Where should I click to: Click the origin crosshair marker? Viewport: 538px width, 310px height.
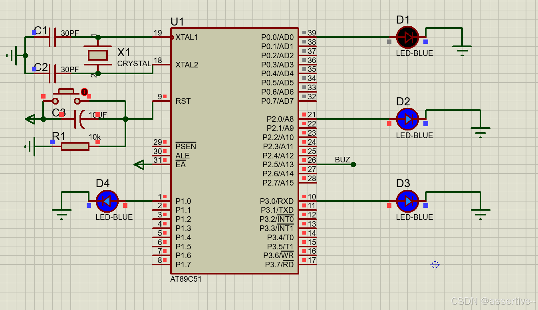[435, 265]
